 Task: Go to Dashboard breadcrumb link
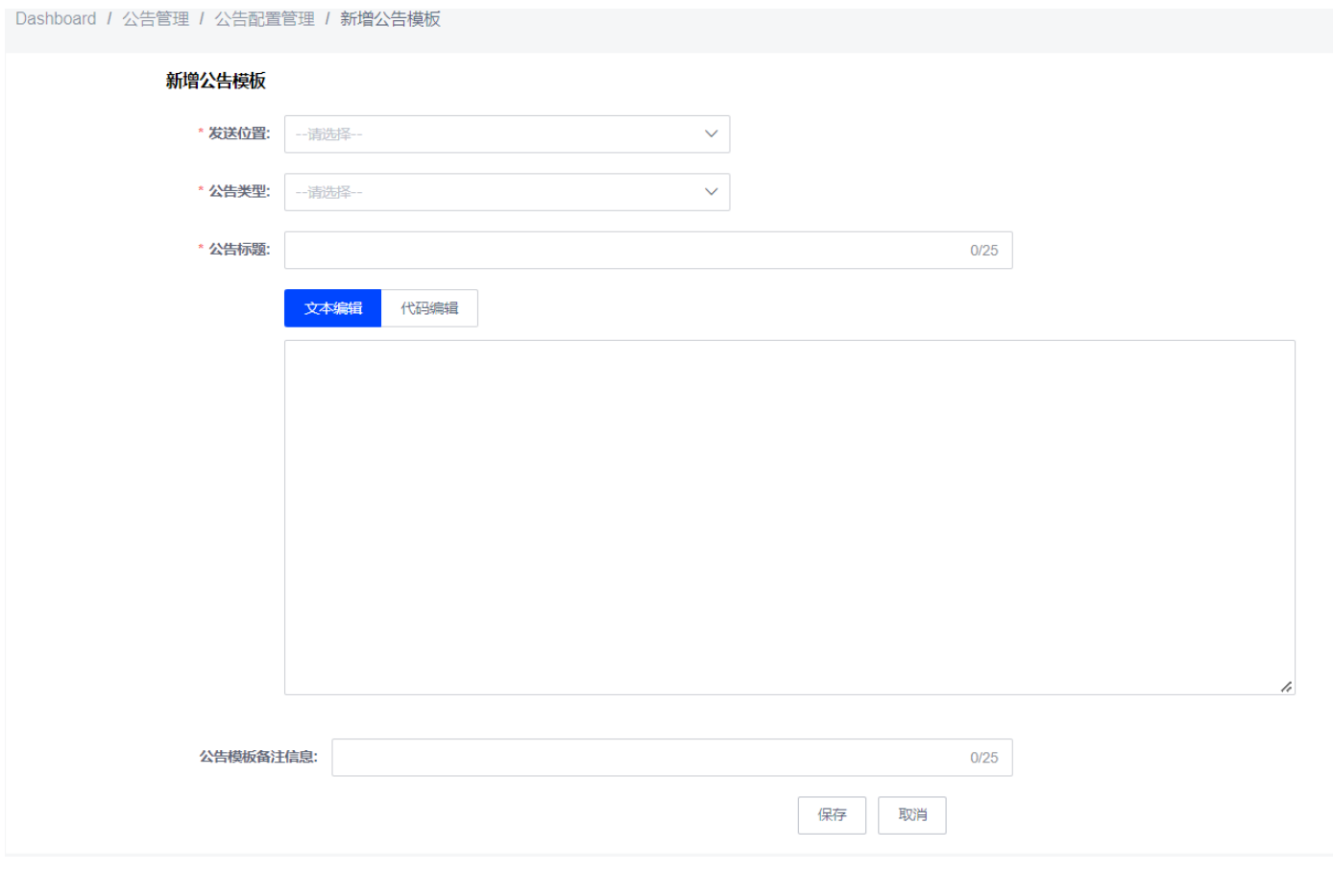click(x=56, y=19)
